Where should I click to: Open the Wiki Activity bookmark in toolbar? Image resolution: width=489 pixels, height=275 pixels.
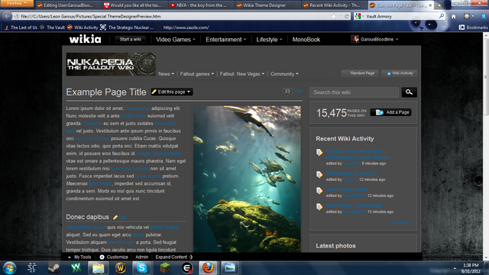click(x=83, y=27)
